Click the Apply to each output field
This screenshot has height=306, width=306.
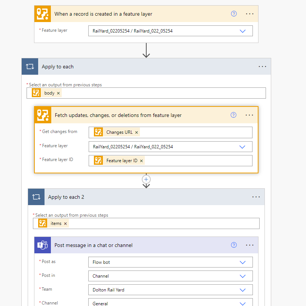click(x=146, y=93)
